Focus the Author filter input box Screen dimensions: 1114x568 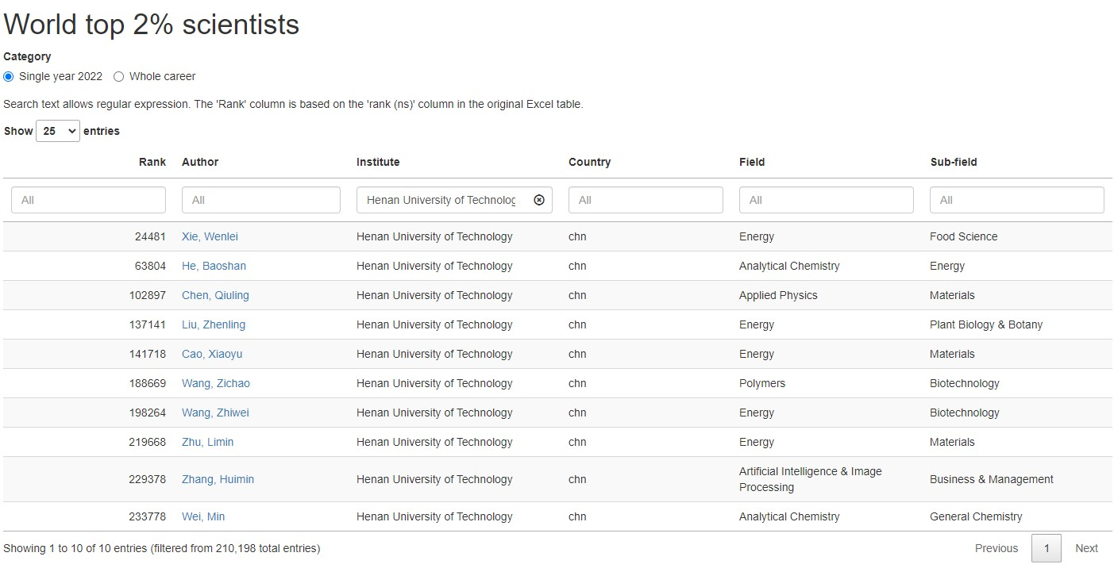click(260, 200)
